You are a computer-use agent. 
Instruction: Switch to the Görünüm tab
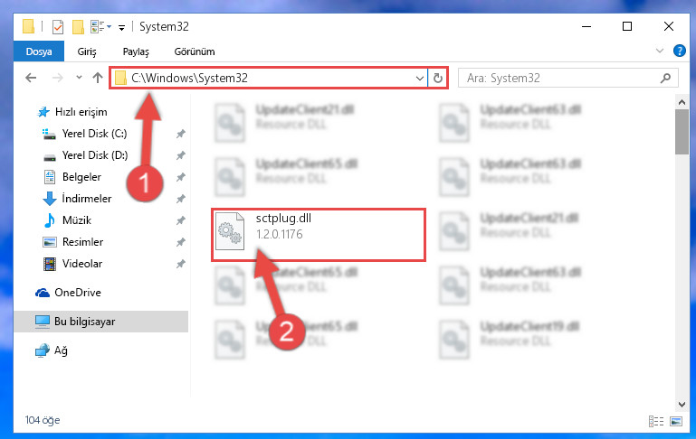click(195, 51)
